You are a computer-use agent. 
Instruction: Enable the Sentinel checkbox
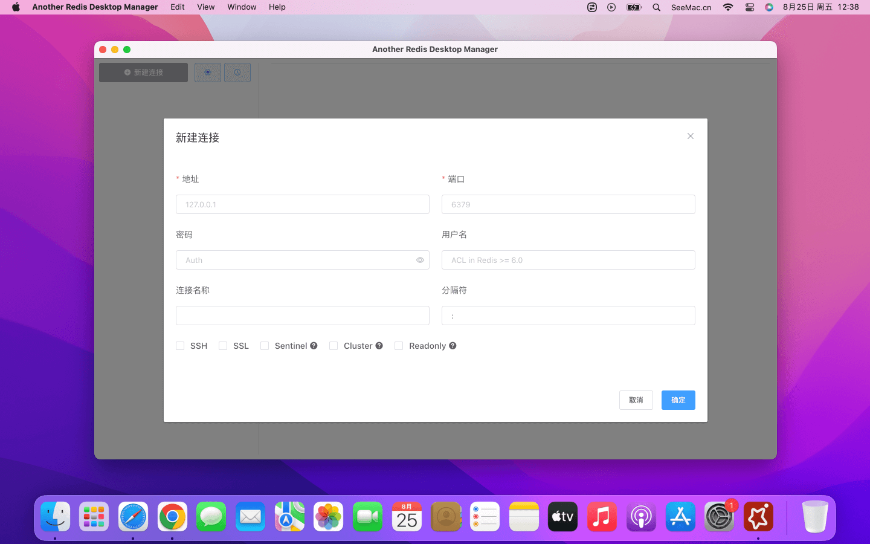coord(265,346)
